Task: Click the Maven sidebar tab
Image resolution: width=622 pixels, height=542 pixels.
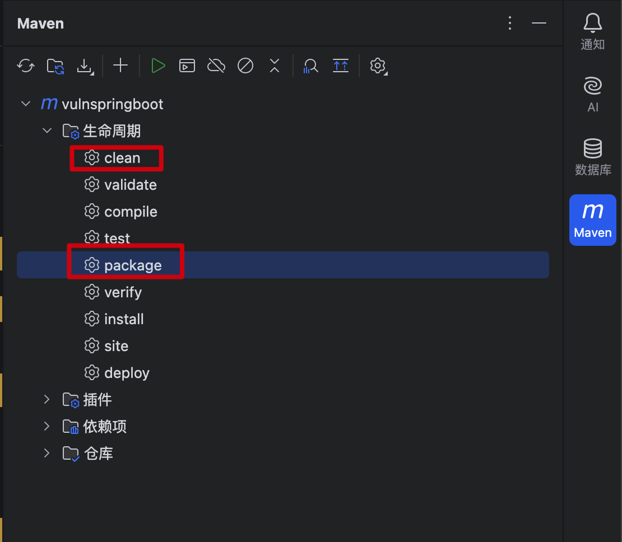Action: point(593,220)
